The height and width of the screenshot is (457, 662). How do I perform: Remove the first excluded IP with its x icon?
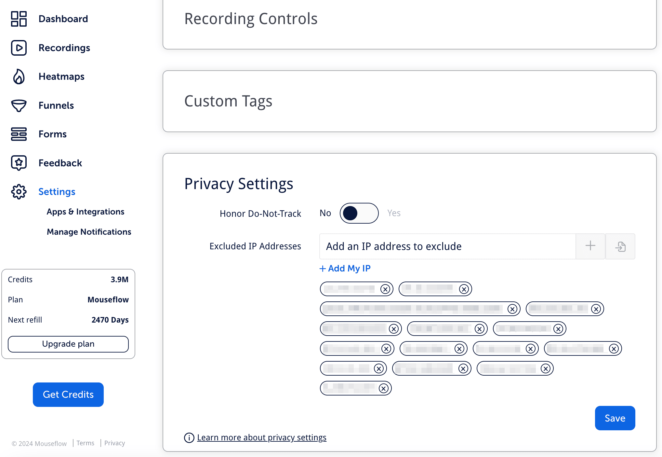[x=386, y=289]
